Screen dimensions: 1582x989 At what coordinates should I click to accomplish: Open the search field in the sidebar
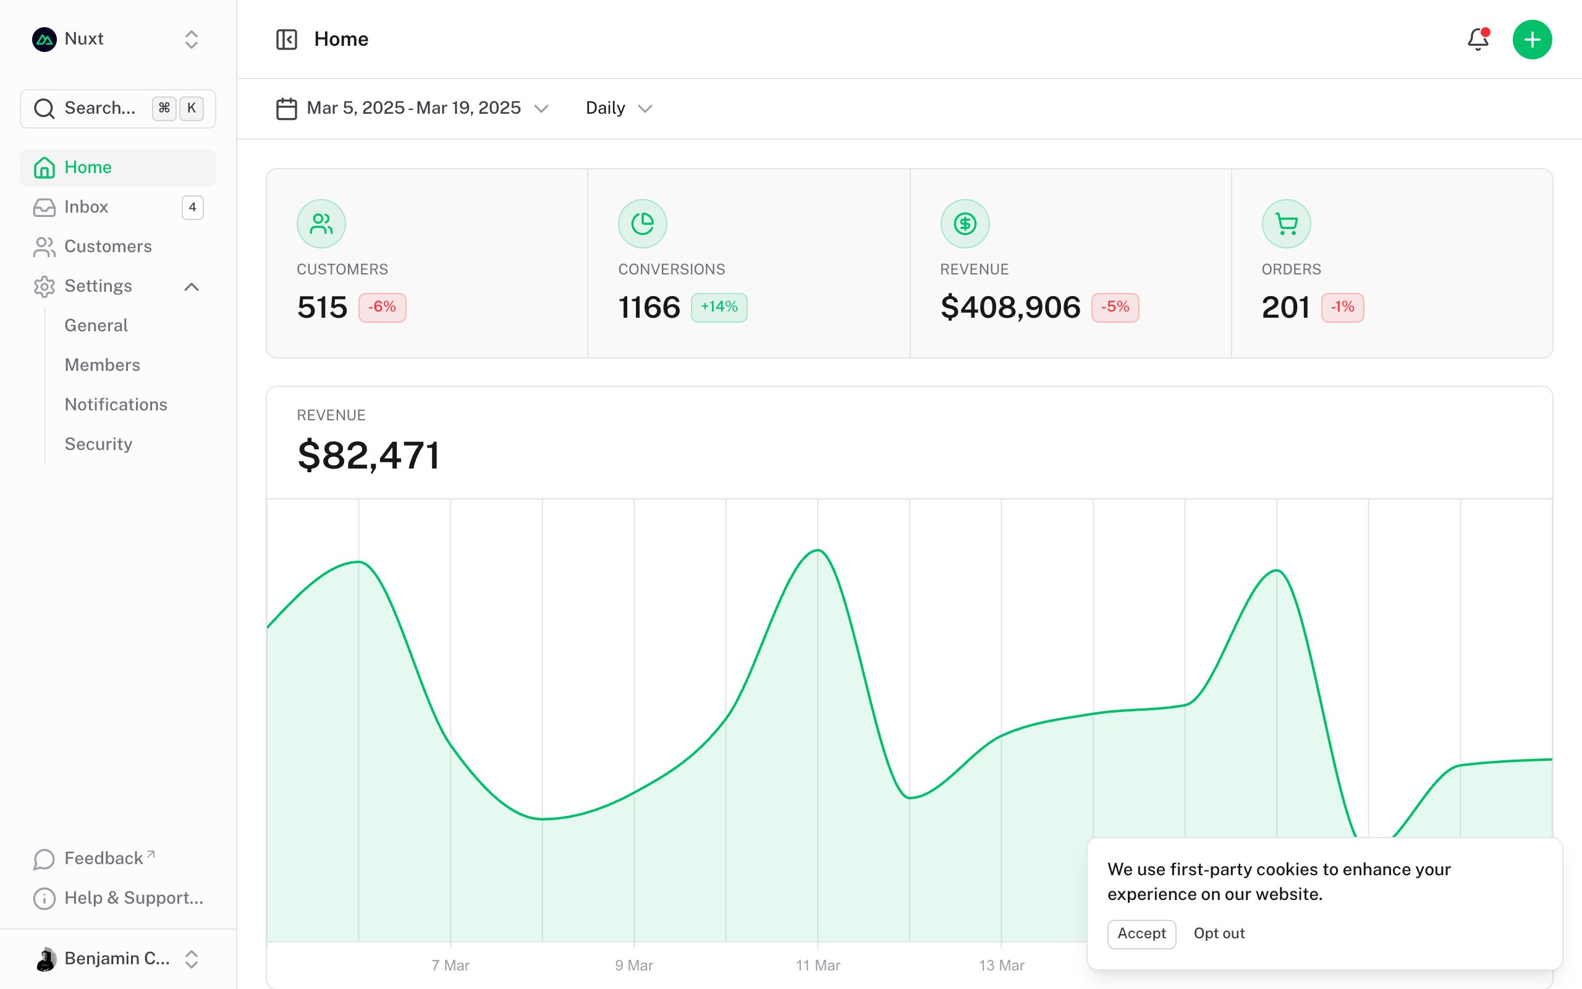click(98, 108)
